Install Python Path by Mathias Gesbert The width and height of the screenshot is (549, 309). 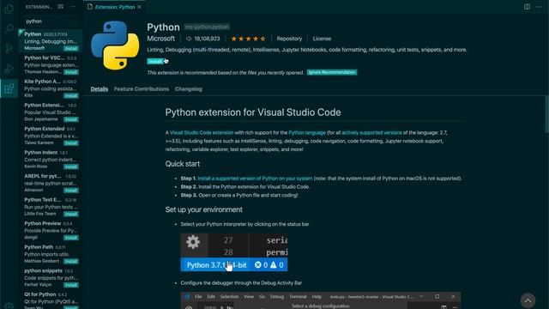coord(71,261)
